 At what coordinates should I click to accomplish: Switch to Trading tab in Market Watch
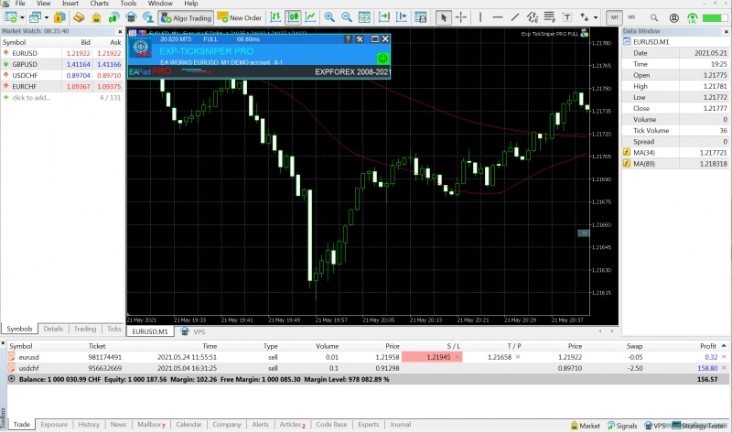[84, 329]
